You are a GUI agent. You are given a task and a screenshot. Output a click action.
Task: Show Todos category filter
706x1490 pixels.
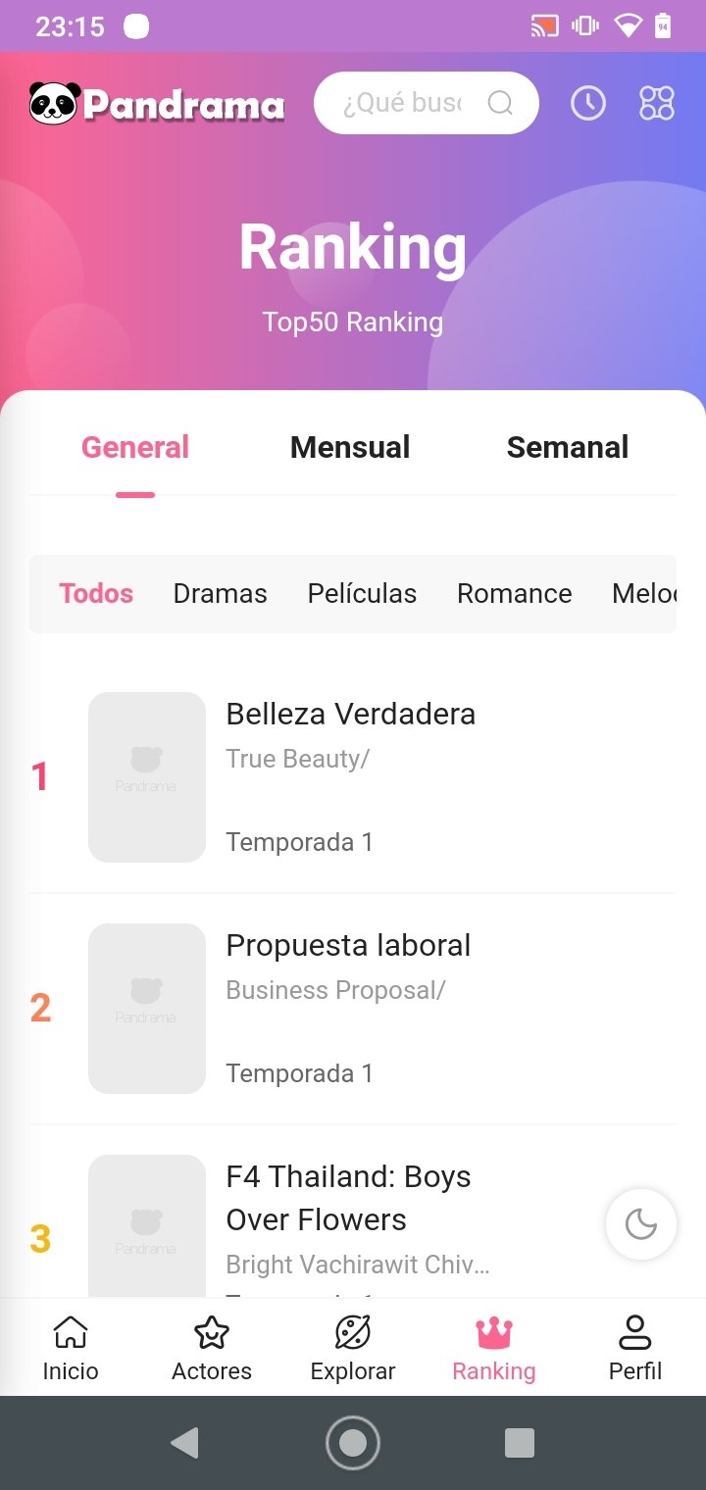(96, 593)
